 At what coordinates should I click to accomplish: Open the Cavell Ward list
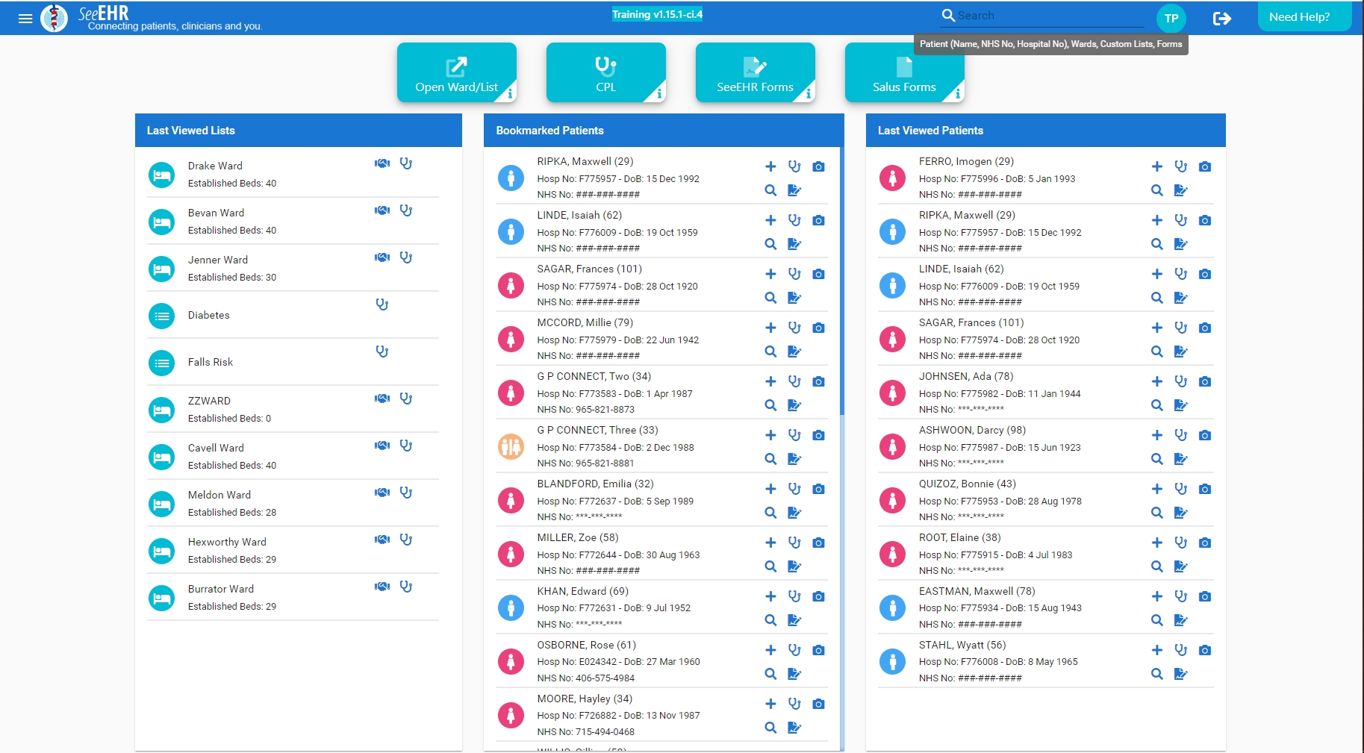293,456
